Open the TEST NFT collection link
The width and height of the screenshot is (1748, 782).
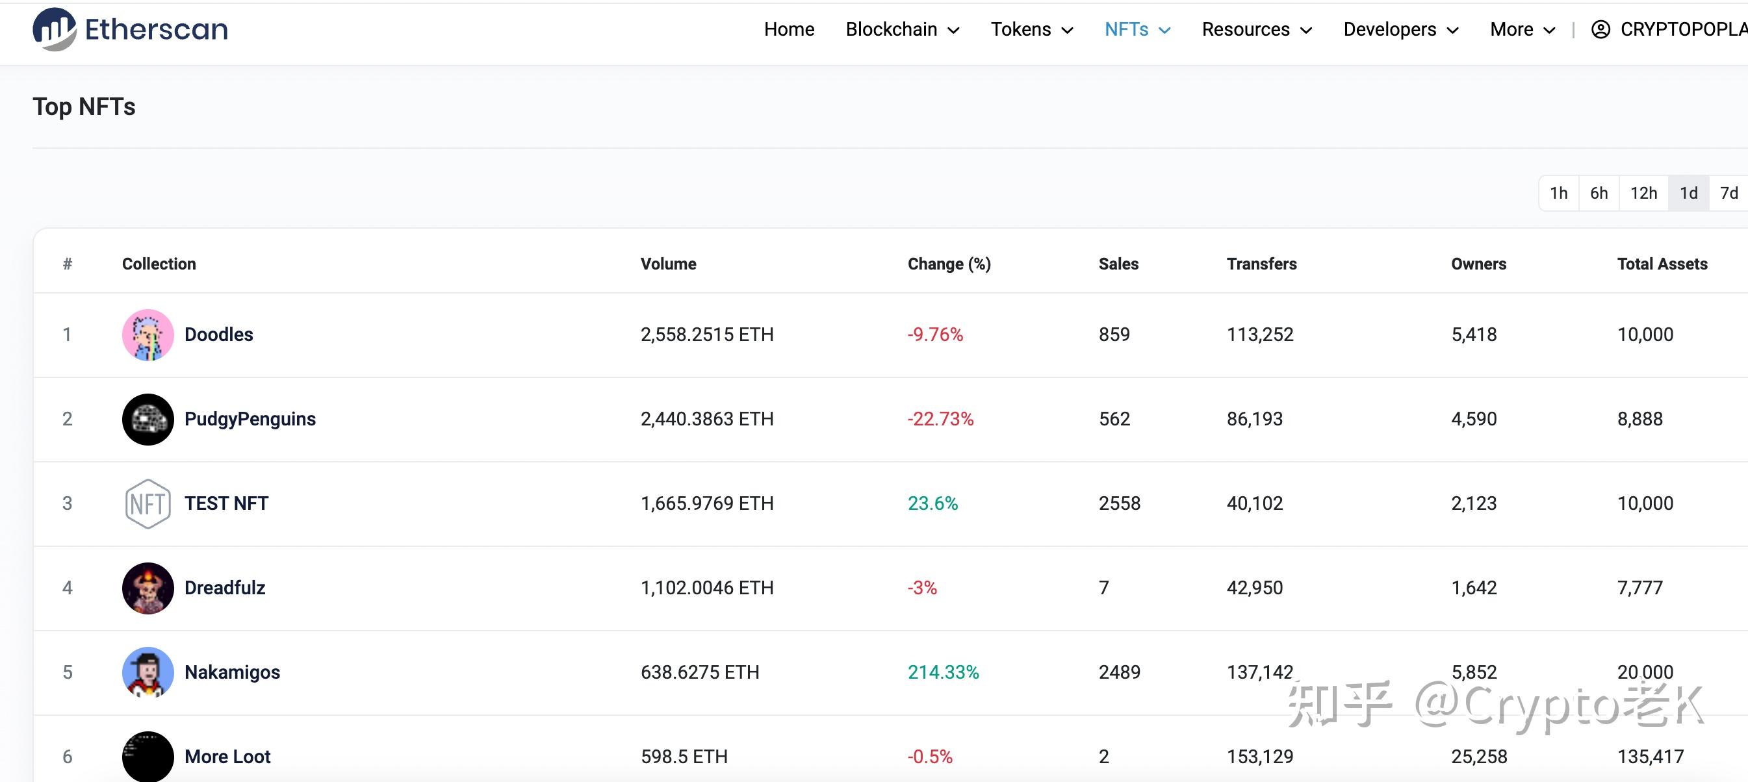tap(227, 503)
